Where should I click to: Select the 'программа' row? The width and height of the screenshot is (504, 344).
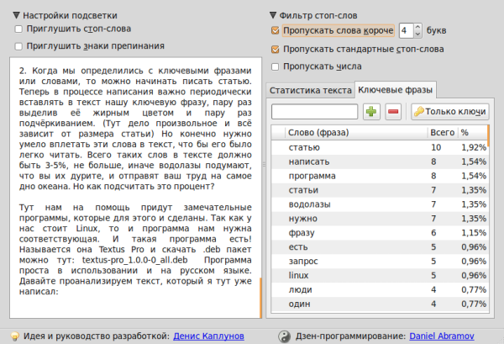pyautogui.click(x=380, y=176)
